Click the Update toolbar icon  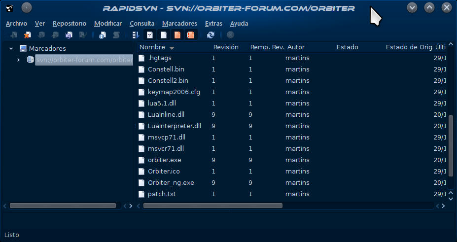click(x=41, y=35)
